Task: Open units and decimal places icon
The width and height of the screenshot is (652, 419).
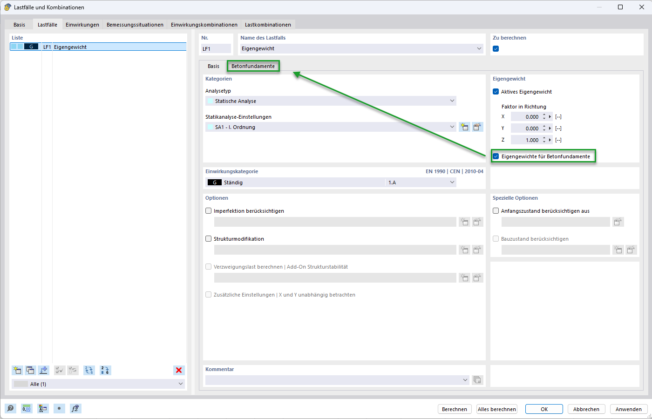Action: coord(27,408)
